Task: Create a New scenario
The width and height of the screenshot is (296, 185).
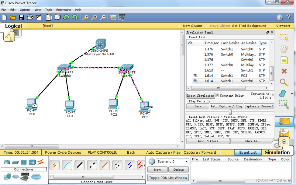Action: (x=157, y=169)
